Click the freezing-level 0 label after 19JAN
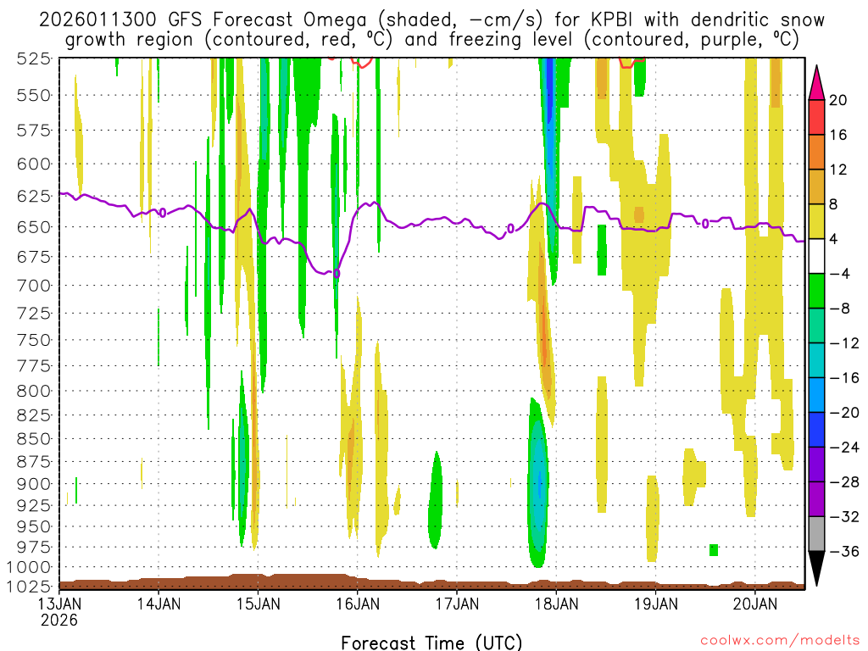 705,224
